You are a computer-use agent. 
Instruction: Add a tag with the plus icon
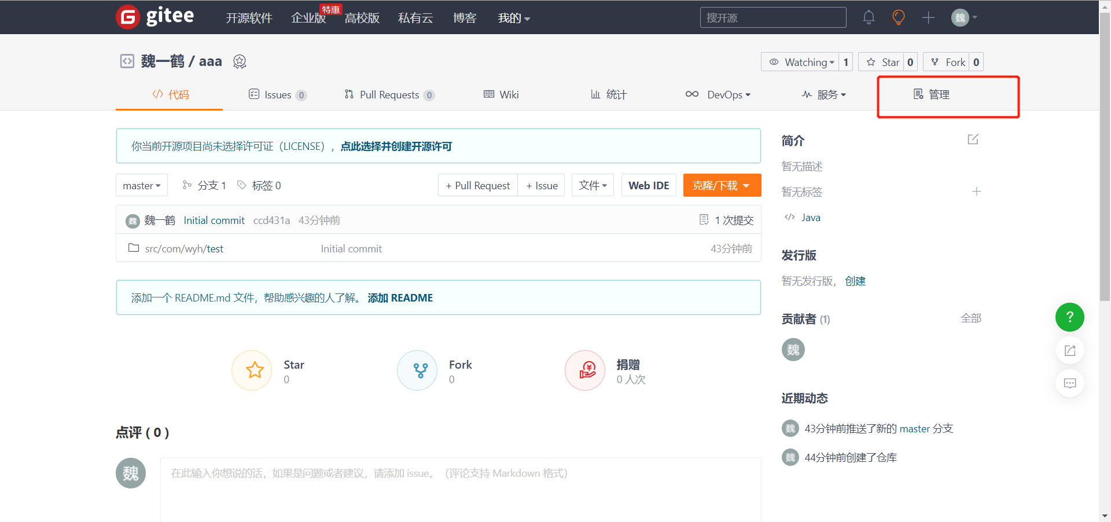click(x=976, y=192)
